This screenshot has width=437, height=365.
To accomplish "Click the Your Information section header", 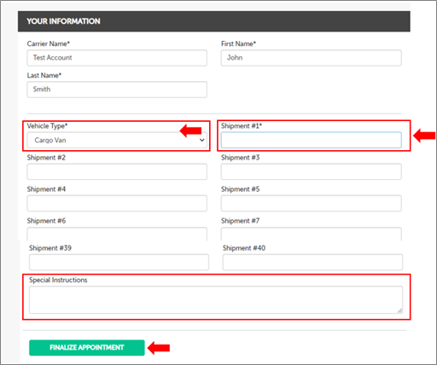I will click(x=214, y=21).
